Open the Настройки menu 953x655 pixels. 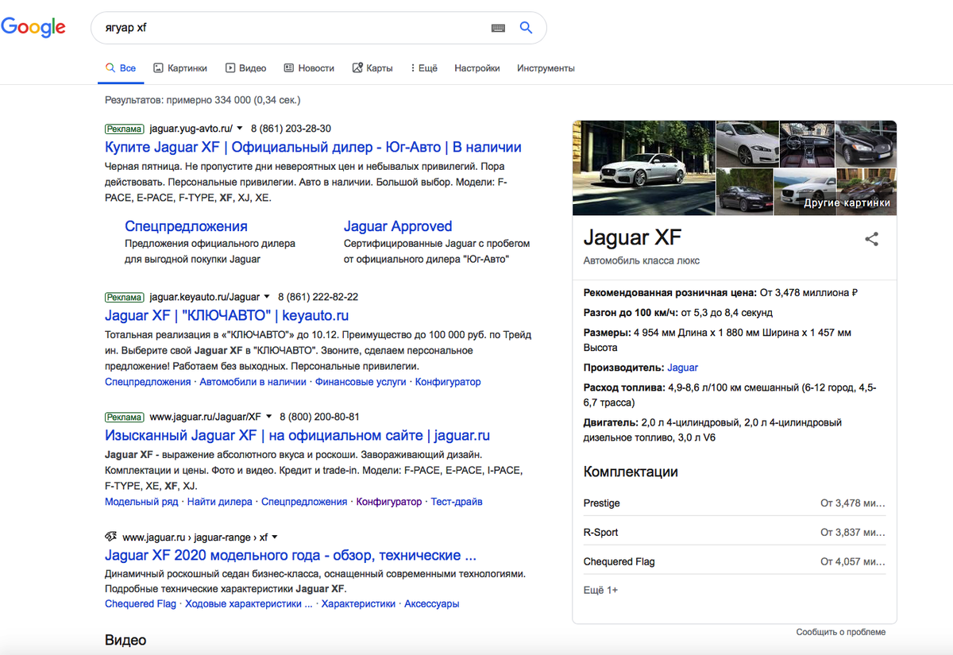pyautogui.click(x=476, y=67)
